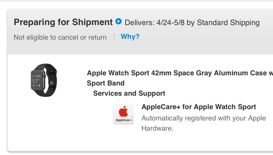Click the red Apple logo in AppleCare badge

coord(123,111)
